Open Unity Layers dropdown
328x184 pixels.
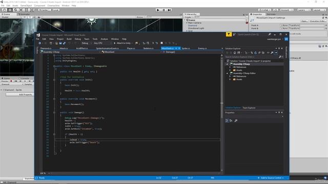pos(303,10)
